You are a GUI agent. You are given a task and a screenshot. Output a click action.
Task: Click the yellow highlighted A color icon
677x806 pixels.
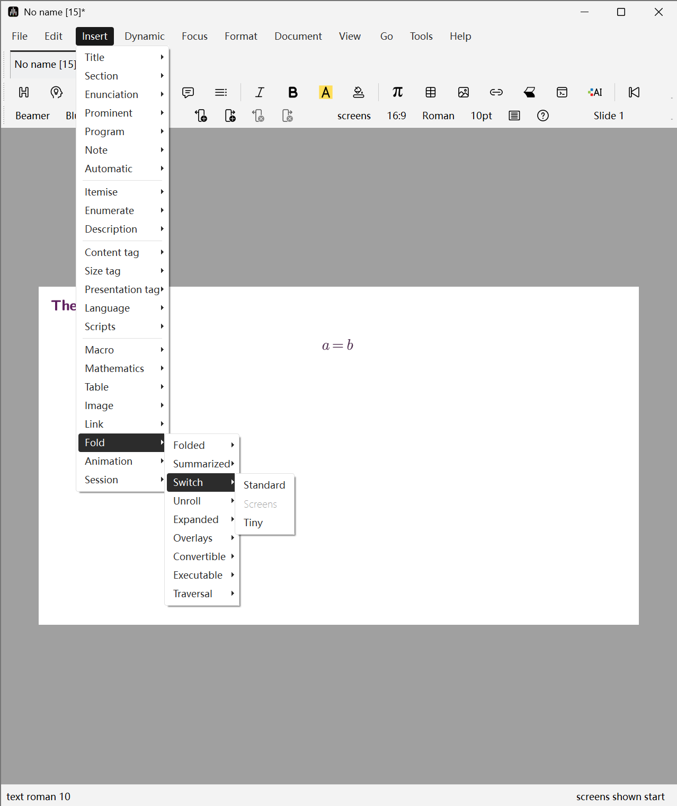pyautogui.click(x=326, y=92)
